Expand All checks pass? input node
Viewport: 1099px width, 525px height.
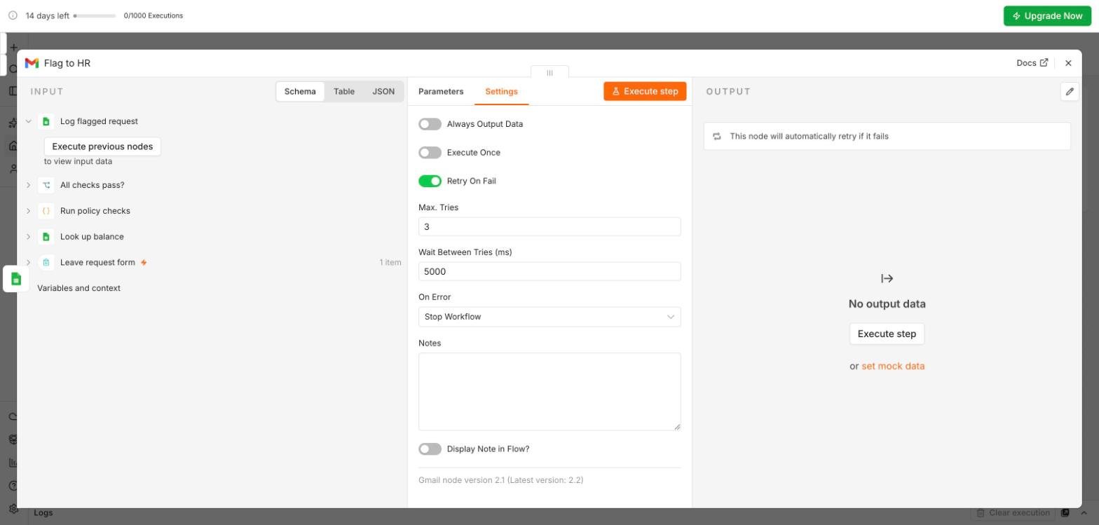coord(29,185)
